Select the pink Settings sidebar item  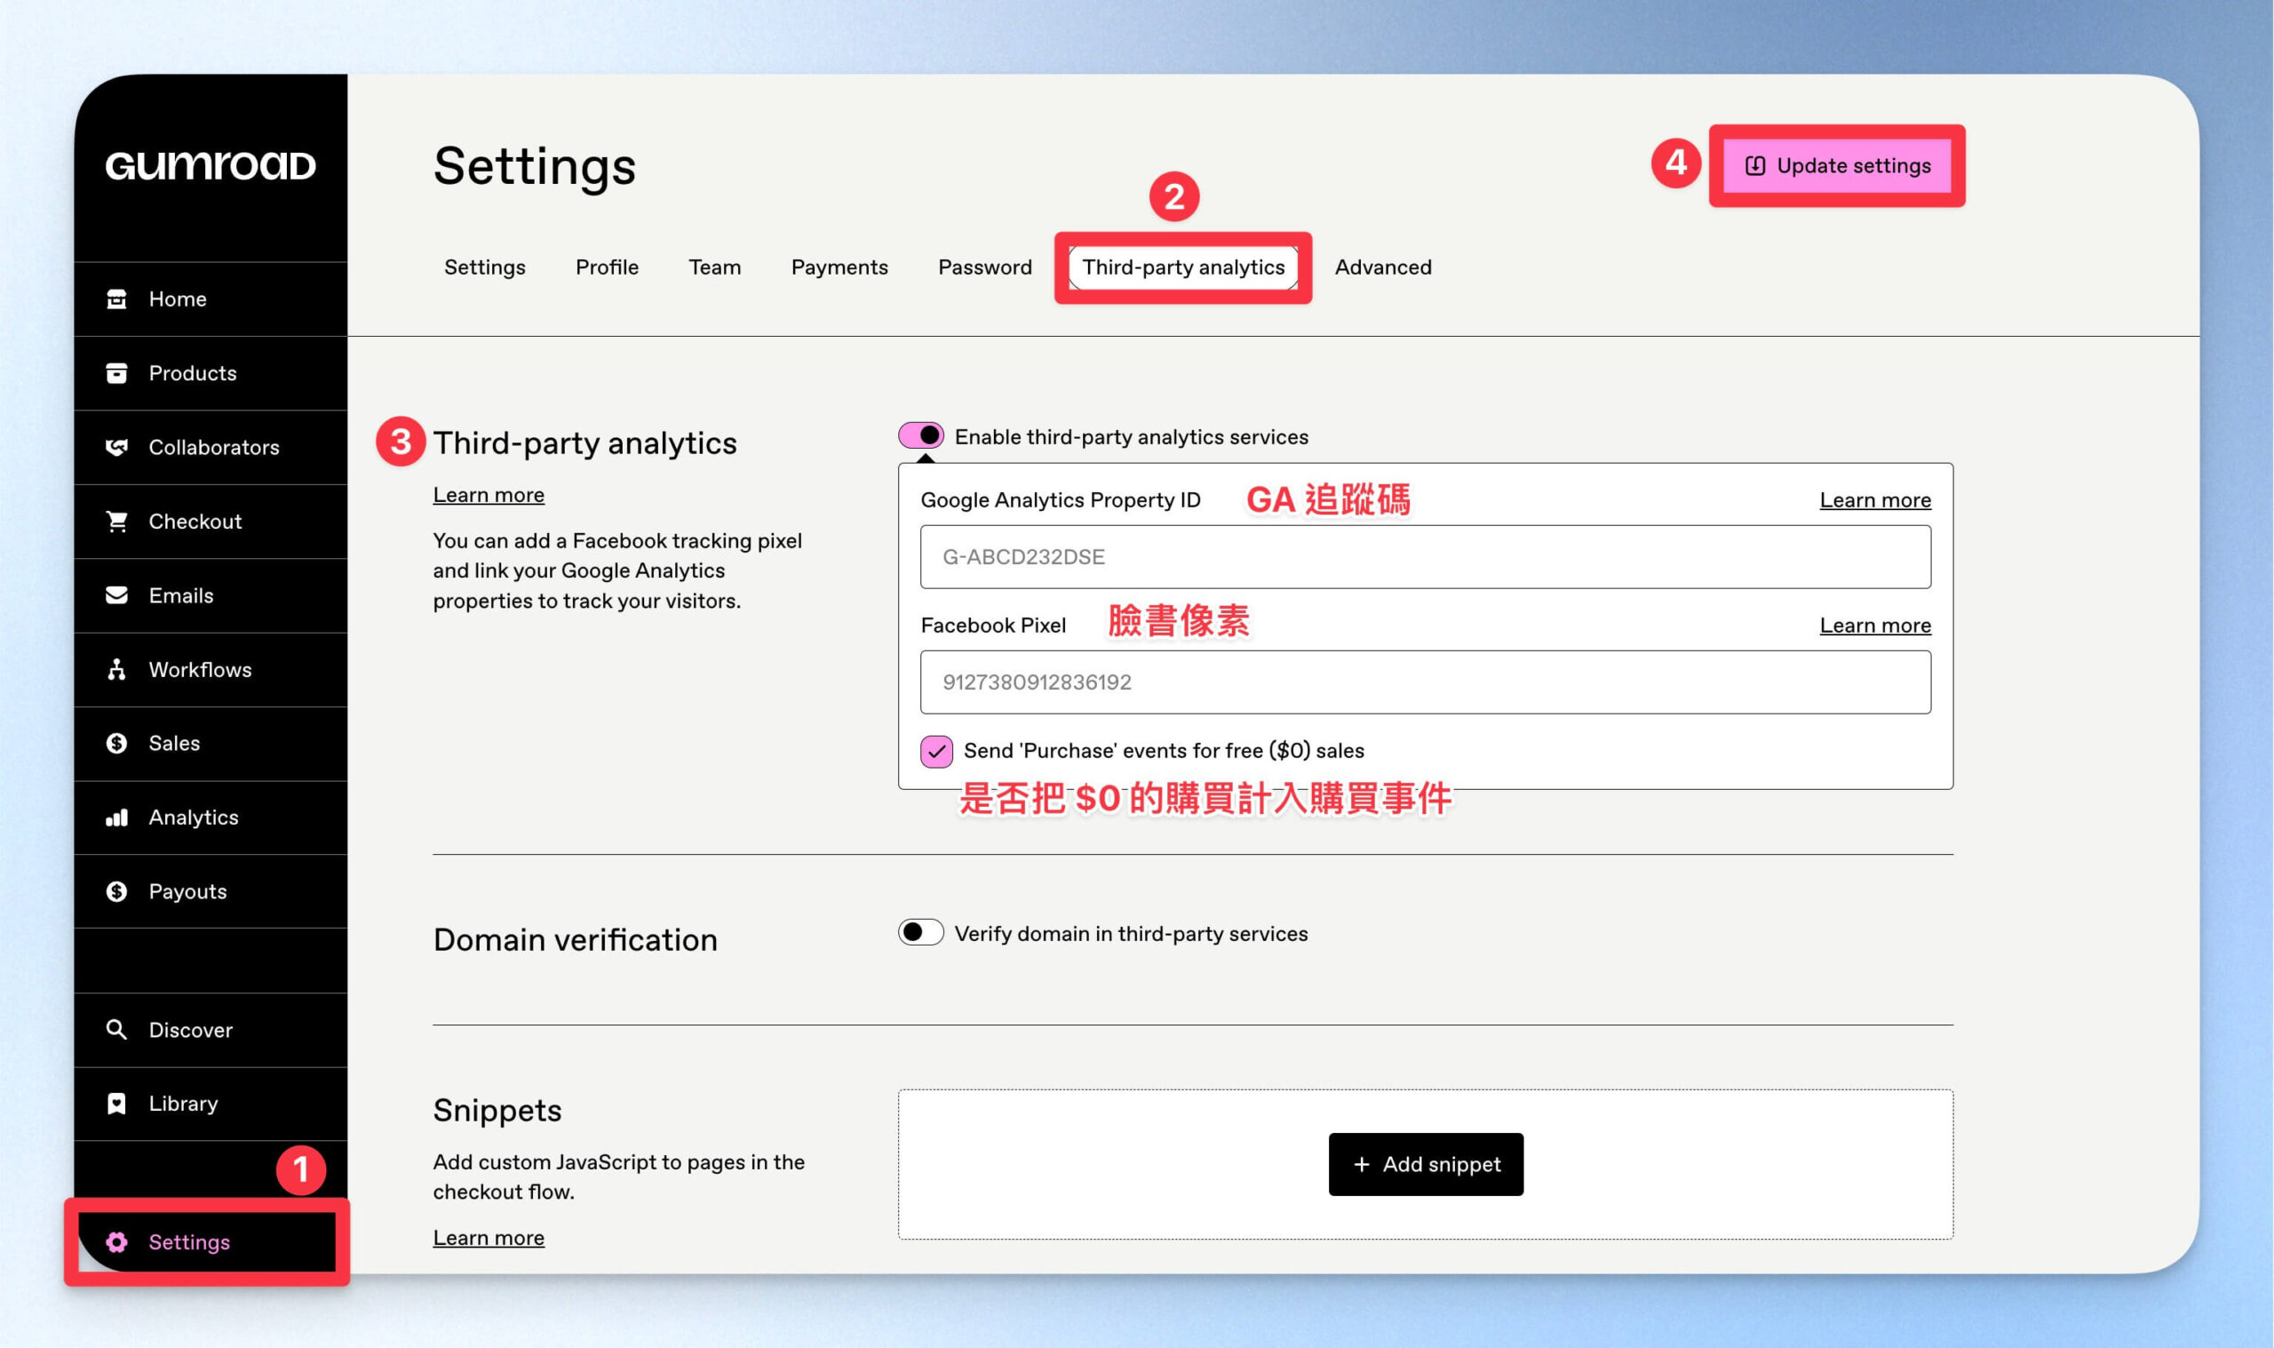coord(211,1241)
